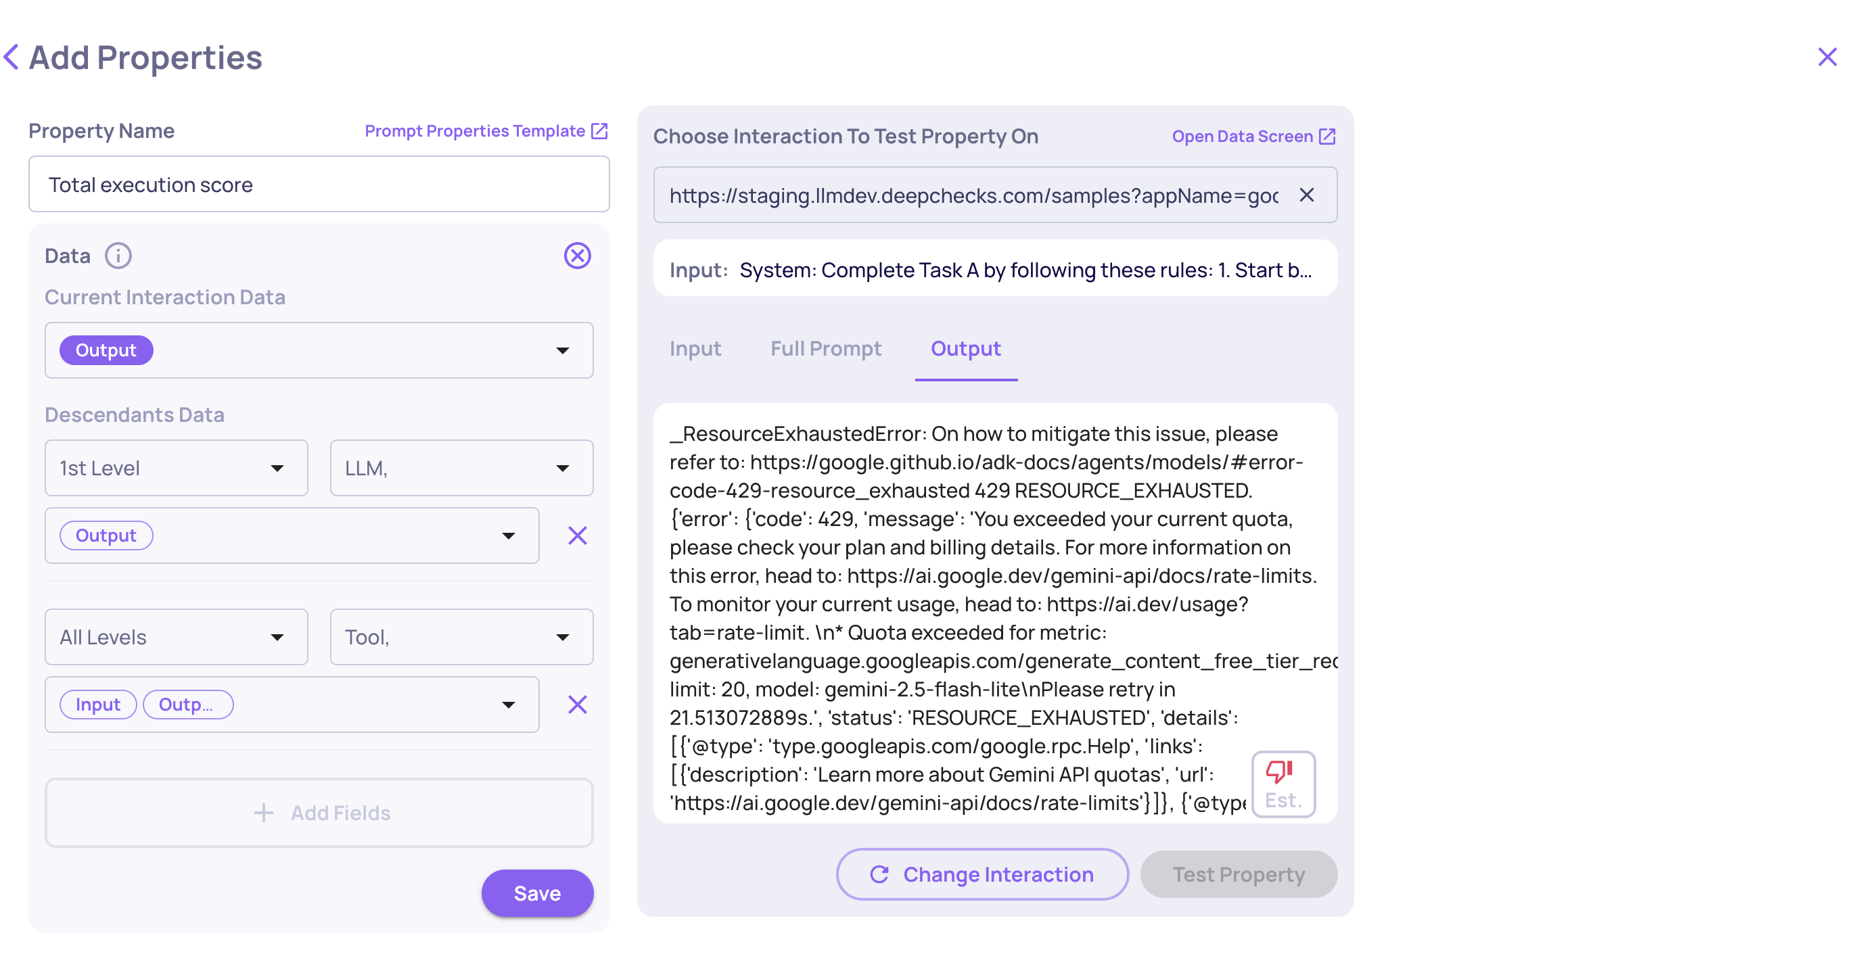Open the LLM type dropdown
This screenshot has width=1871, height=975.
[461, 469]
